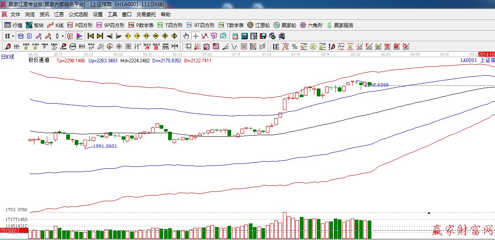Image resolution: width=495 pixels, height=240 pixels.
Task: Open the 公式选股 menu
Action: pos(78,14)
